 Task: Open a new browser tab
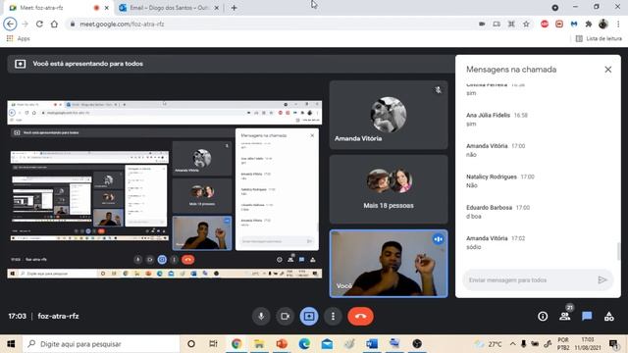tap(234, 8)
